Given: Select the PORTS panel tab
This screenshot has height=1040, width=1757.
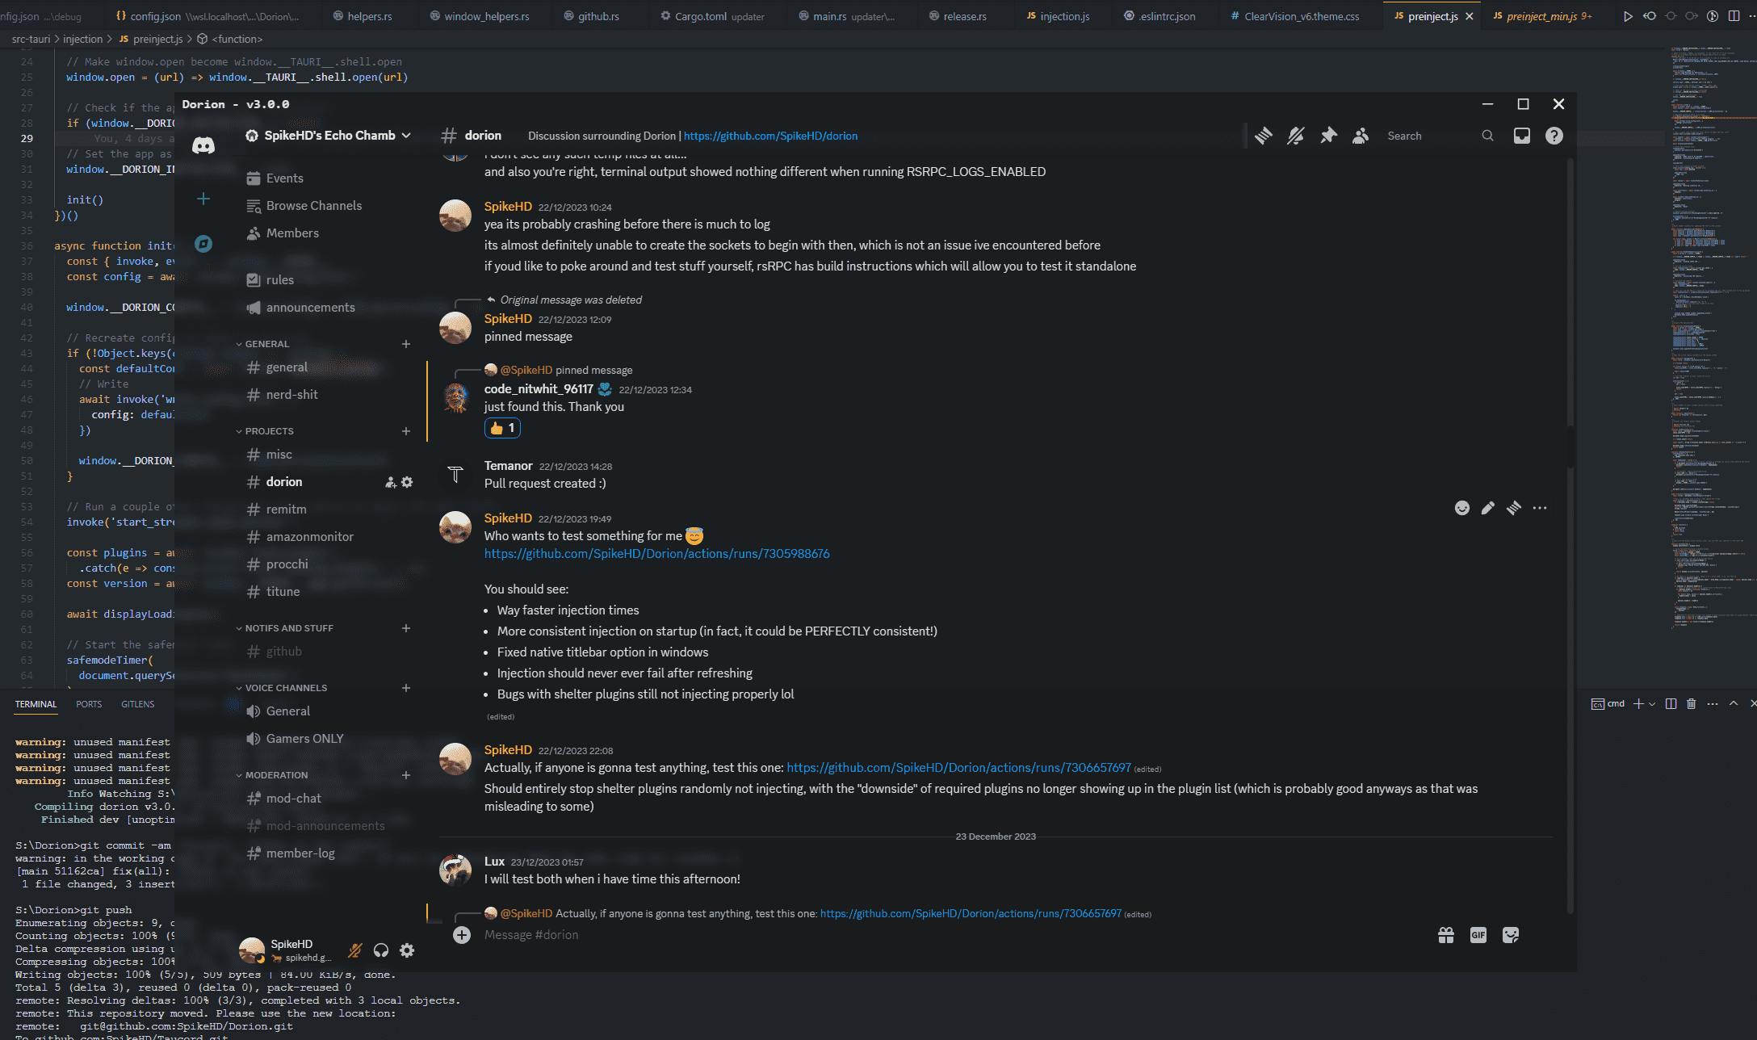Looking at the screenshot, I should point(89,704).
